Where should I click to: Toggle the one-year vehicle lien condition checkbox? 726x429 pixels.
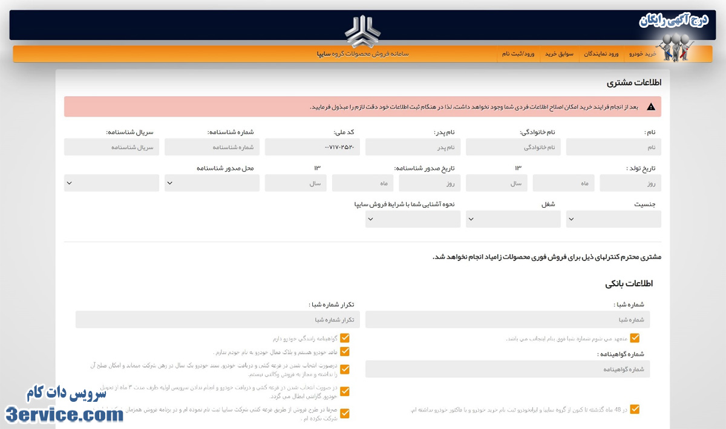(x=345, y=369)
